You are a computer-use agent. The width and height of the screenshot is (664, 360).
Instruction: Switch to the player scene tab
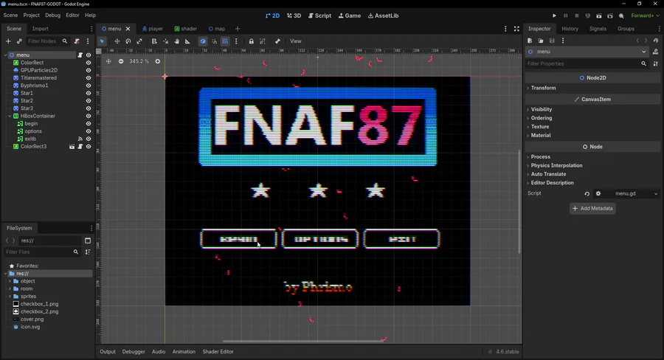point(152,29)
